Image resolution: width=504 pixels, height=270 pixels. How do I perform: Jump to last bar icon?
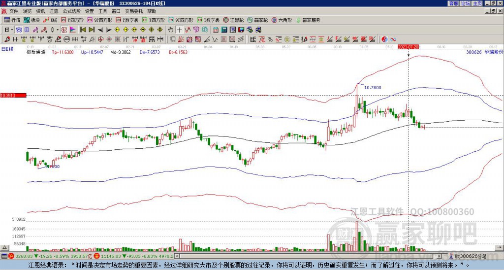(91, 30)
